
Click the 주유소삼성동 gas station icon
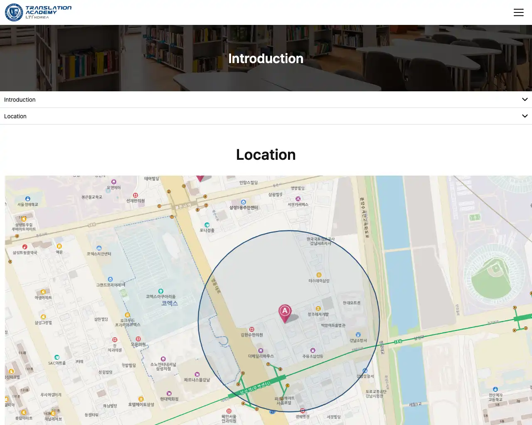tap(313, 351)
